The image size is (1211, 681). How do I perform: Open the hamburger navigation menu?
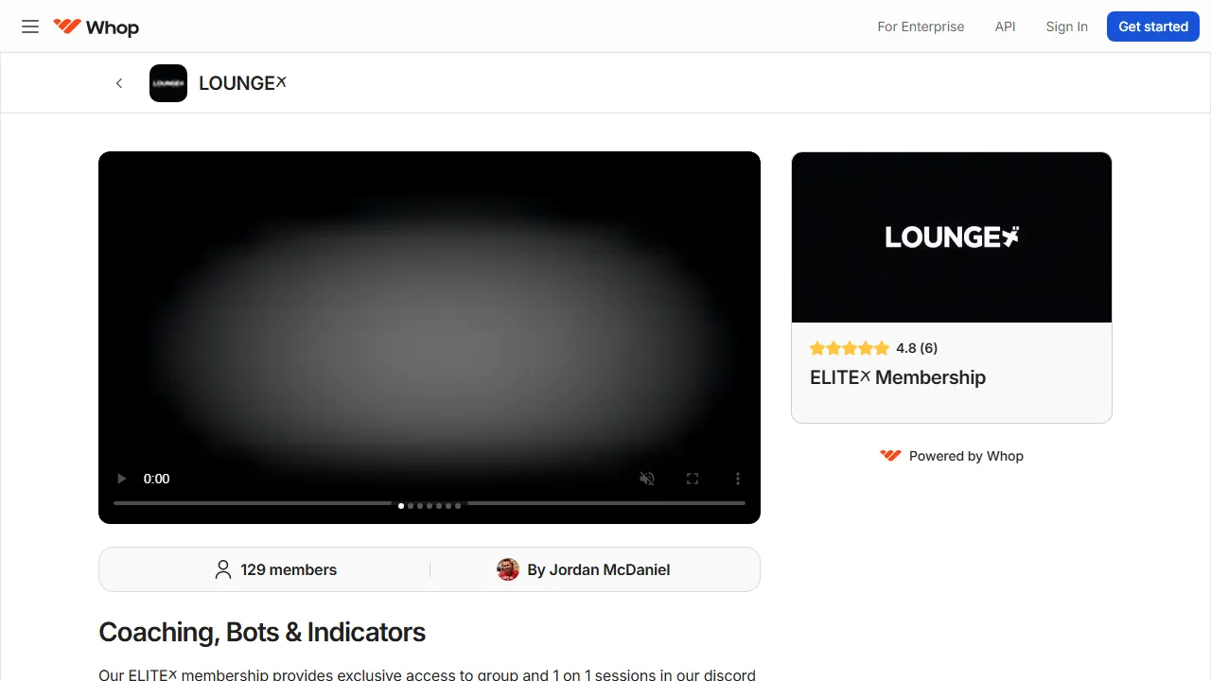coord(29,26)
